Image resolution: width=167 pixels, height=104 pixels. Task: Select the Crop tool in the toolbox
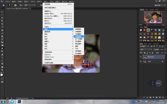click(2, 24)
